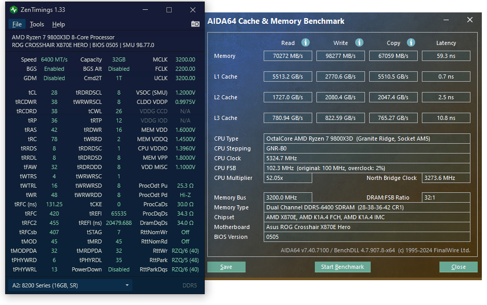Click the BIOS Version 0505 field

click(x=367, y=237)
